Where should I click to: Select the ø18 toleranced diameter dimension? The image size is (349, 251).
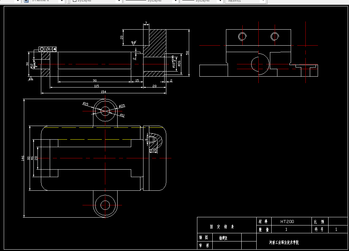[173, 62]
